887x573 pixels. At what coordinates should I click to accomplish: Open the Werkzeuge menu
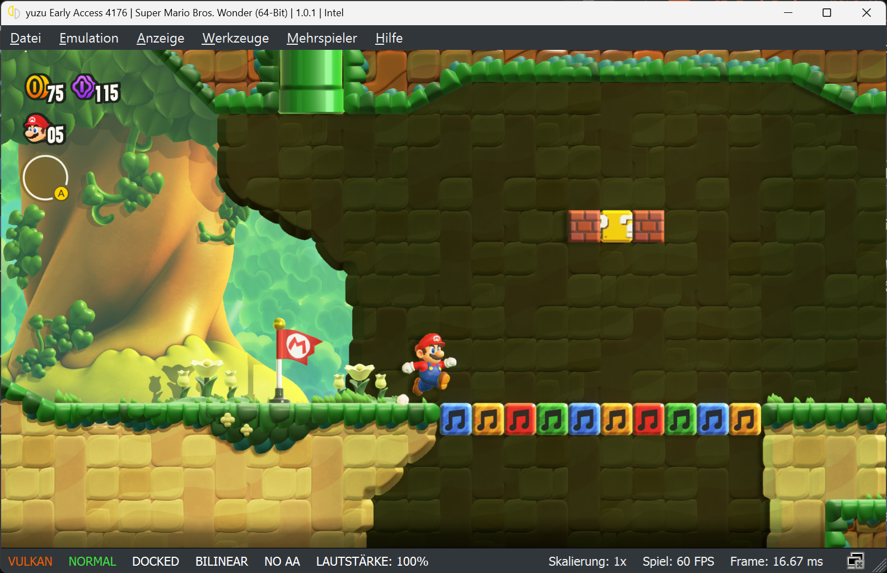236,38
